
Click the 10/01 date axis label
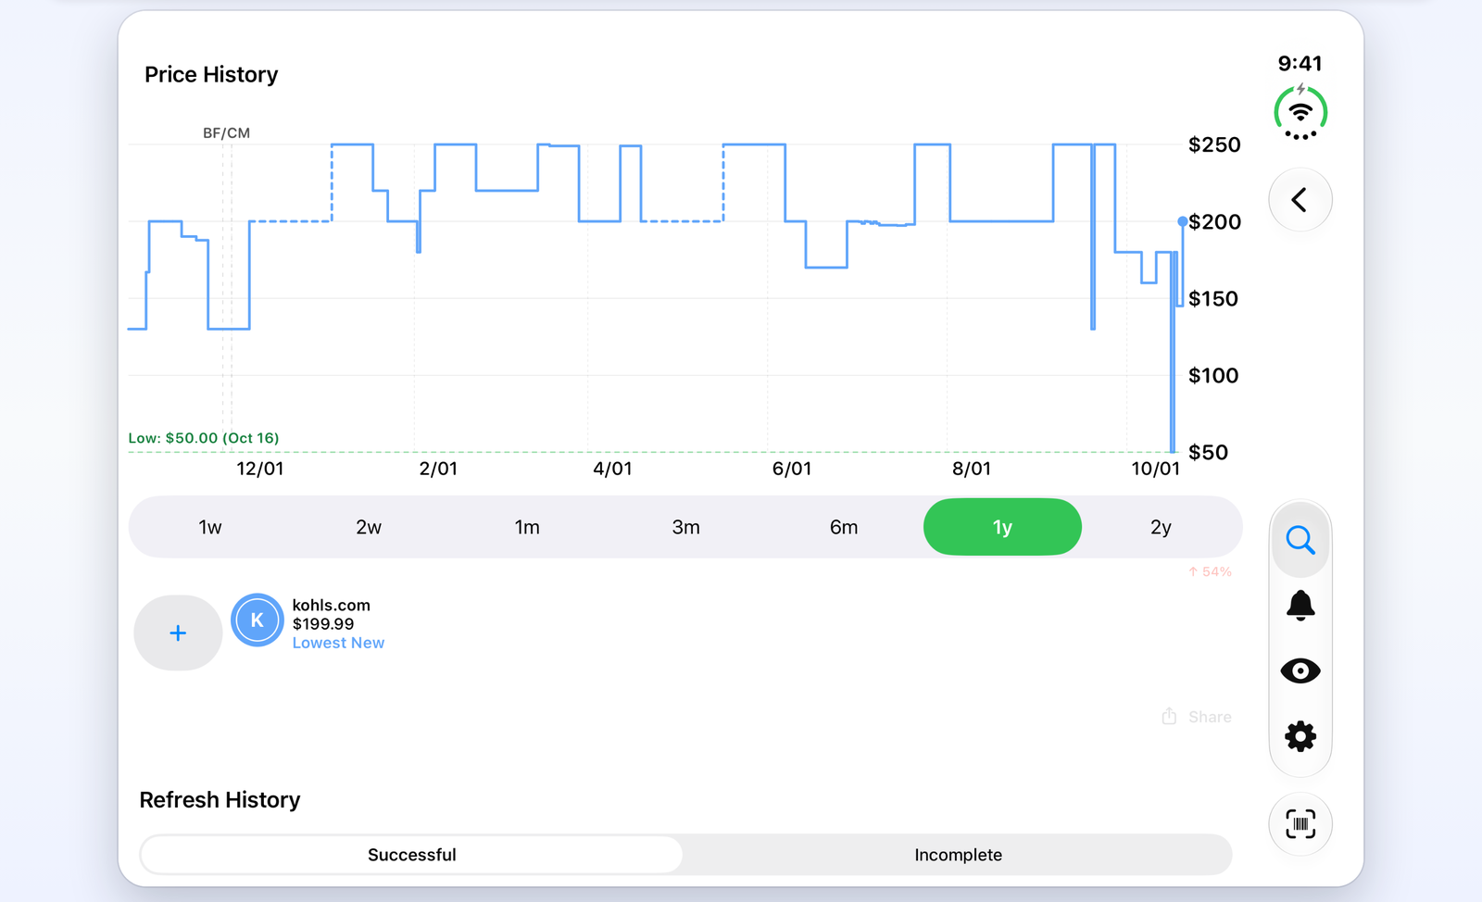coord(1155,469)
